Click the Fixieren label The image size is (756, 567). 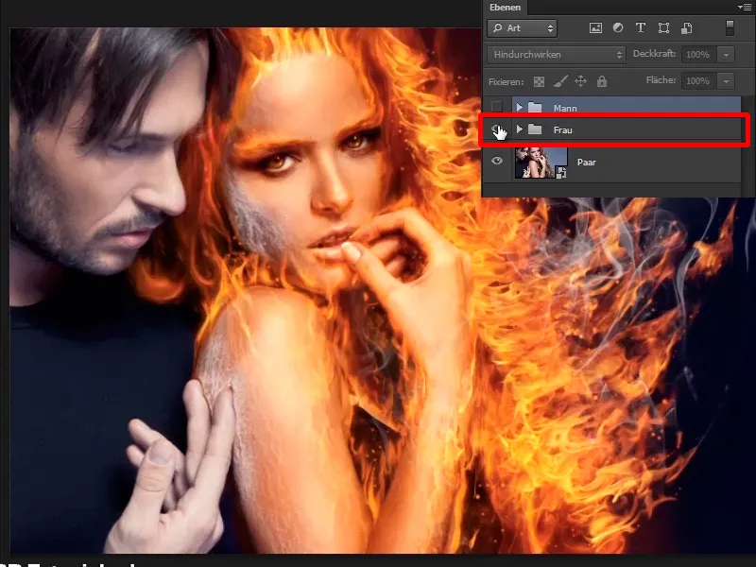coord(506,82)
